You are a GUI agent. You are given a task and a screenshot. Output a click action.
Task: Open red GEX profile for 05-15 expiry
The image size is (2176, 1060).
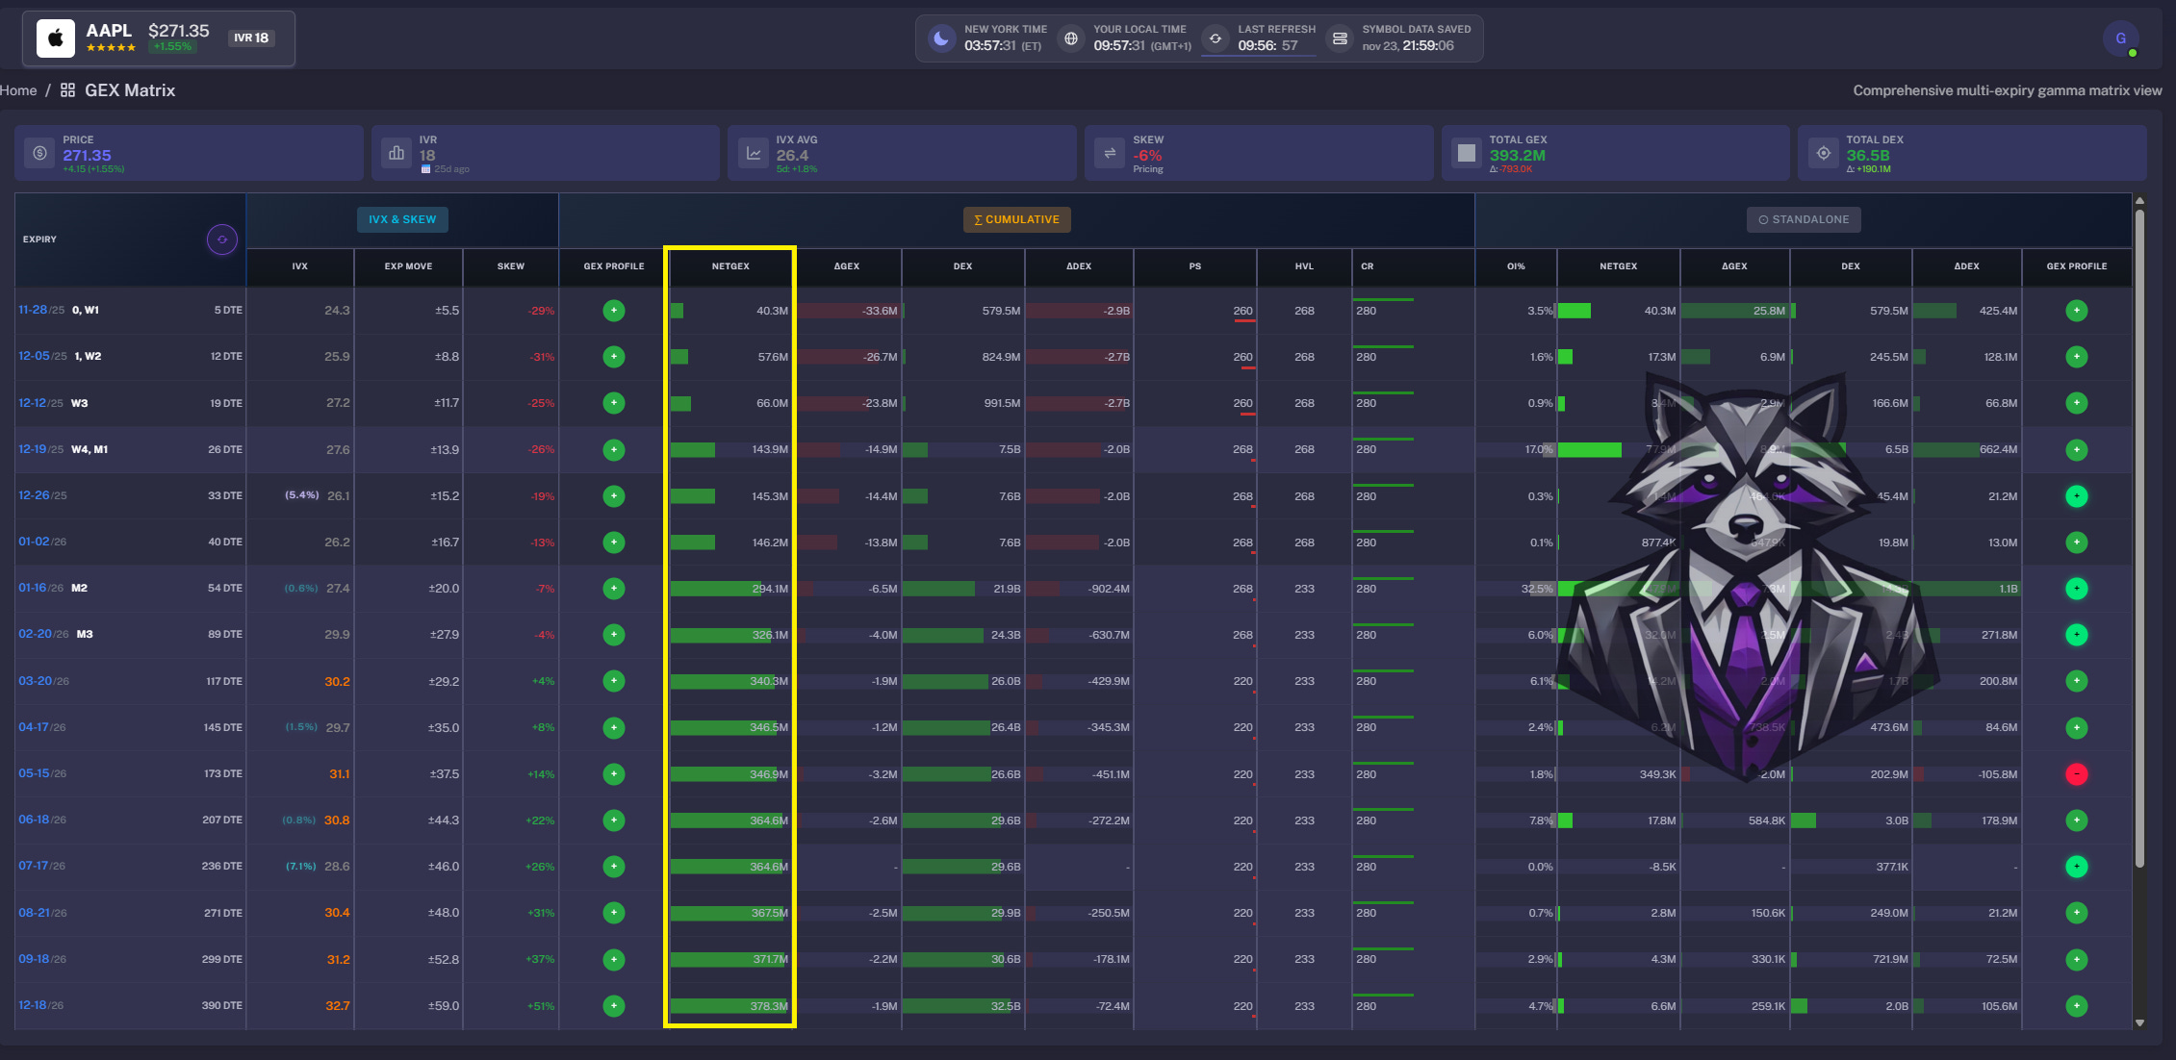[x=2076, y=774]
